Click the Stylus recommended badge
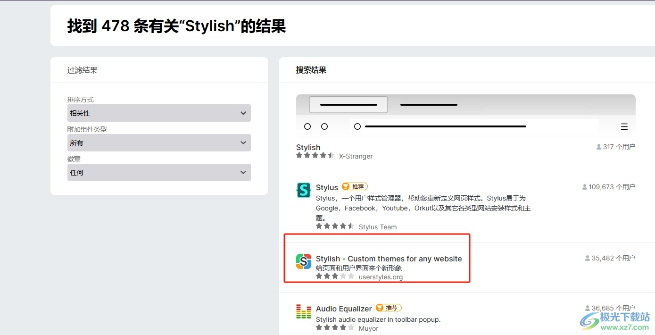The width and height of the screenshot is (655, 335). point(355,187)
